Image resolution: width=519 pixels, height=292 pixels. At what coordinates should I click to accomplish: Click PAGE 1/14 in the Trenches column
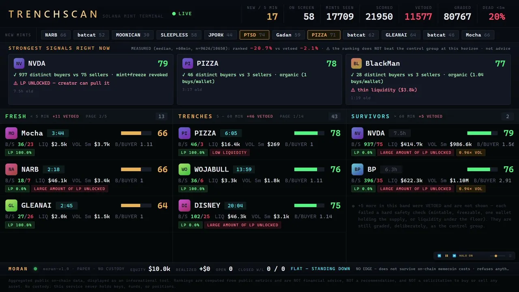pos(292,116)
